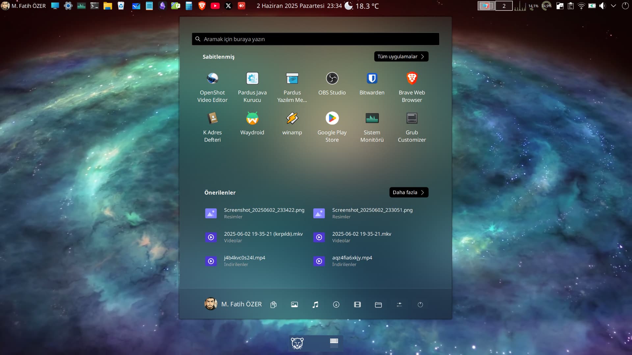Open K Adres Defteri
This screenshot has height=355, width=632.
[x=212, y=127]
